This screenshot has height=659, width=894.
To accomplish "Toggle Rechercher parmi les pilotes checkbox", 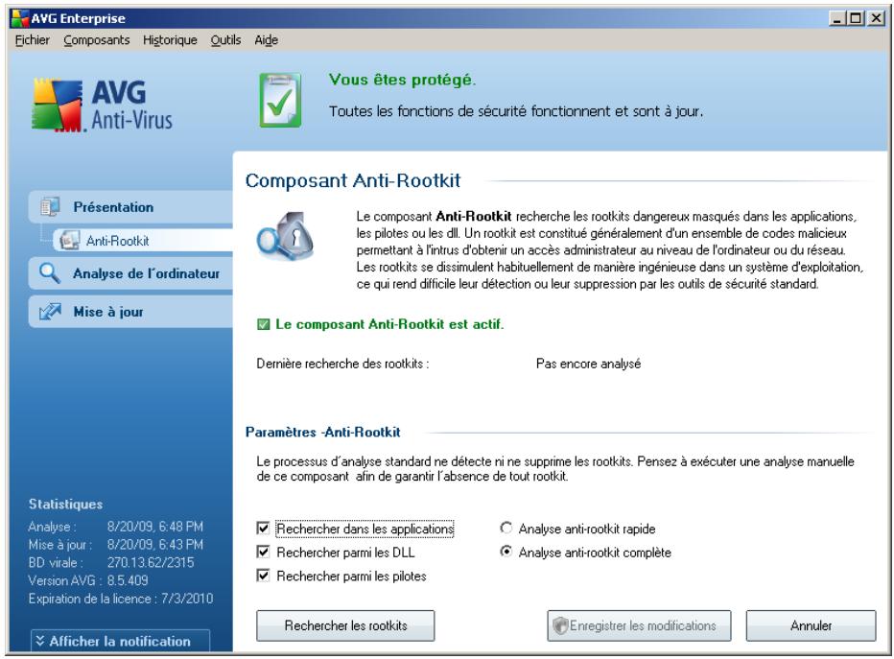I will point(263,576).
